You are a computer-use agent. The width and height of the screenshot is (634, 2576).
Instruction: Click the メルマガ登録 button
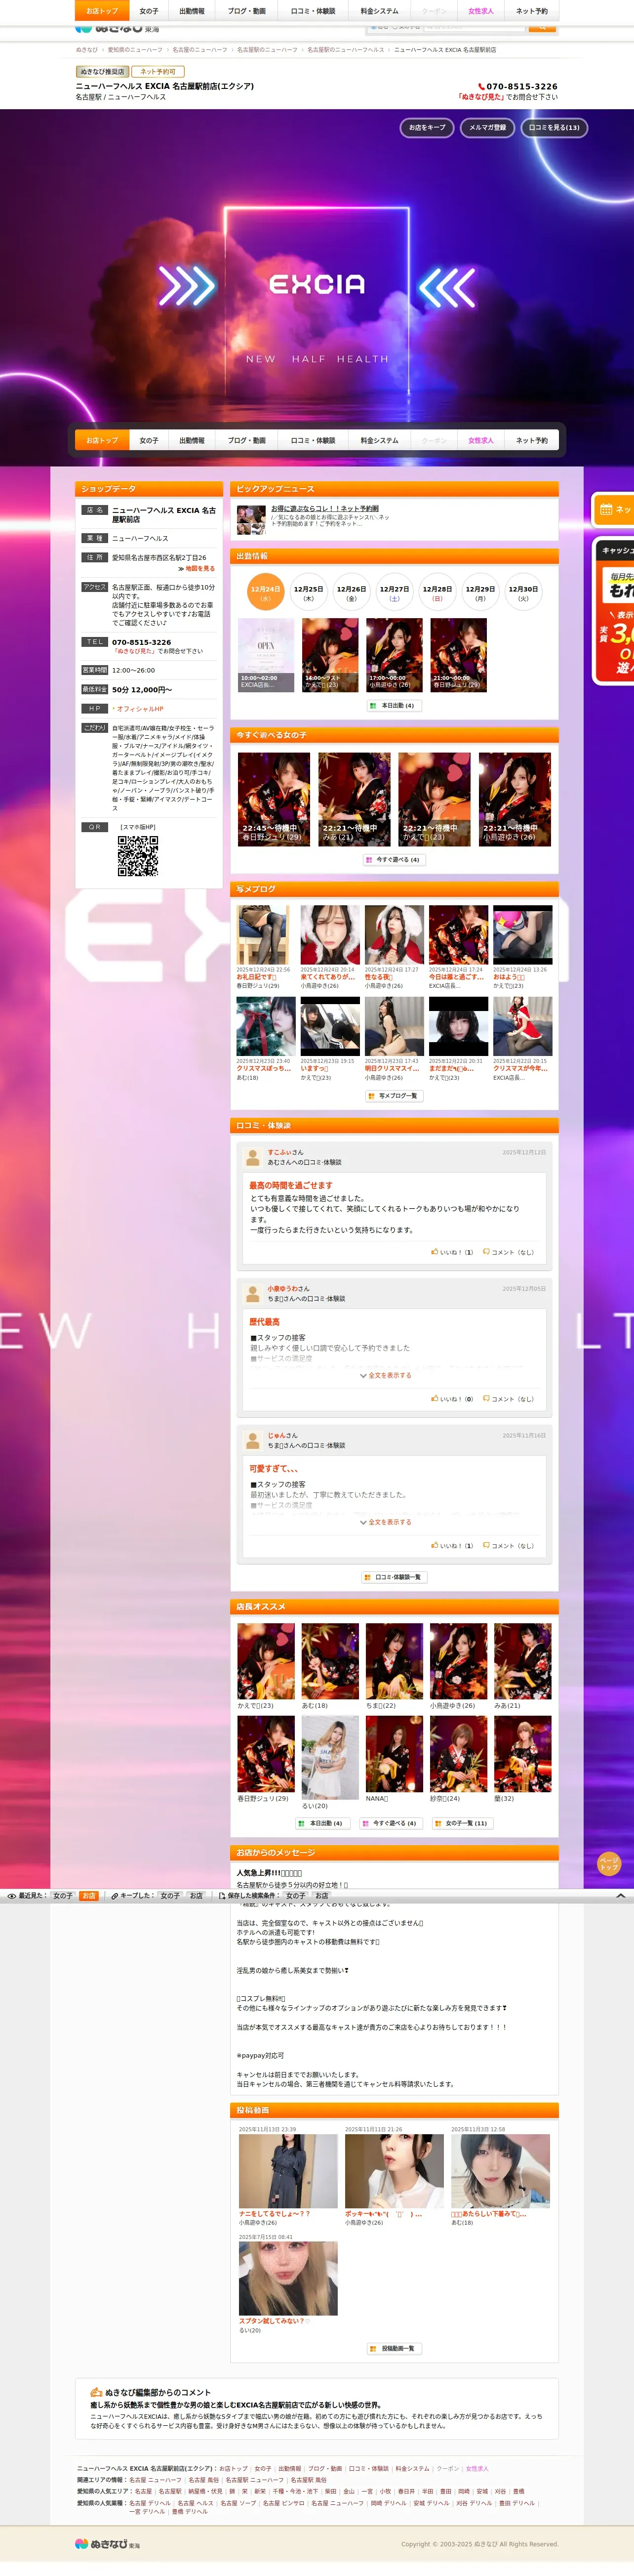pos(488,127)
